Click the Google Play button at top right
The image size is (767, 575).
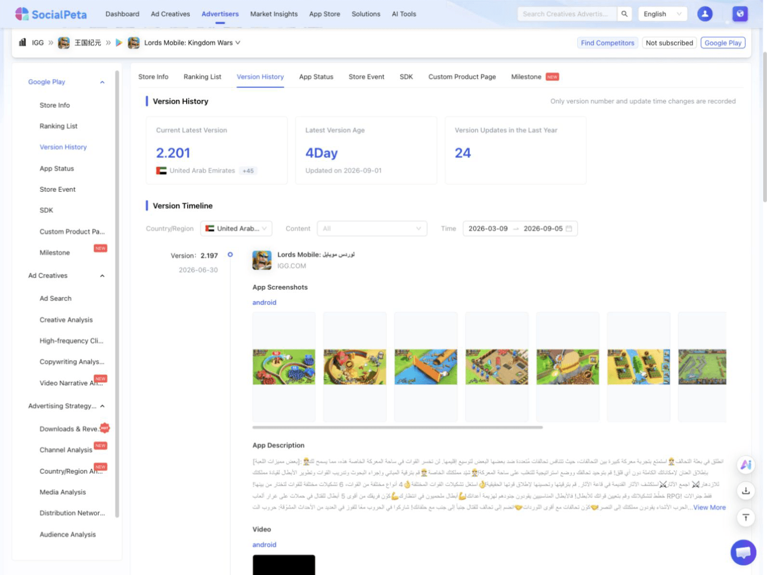[x=723, y=43]
